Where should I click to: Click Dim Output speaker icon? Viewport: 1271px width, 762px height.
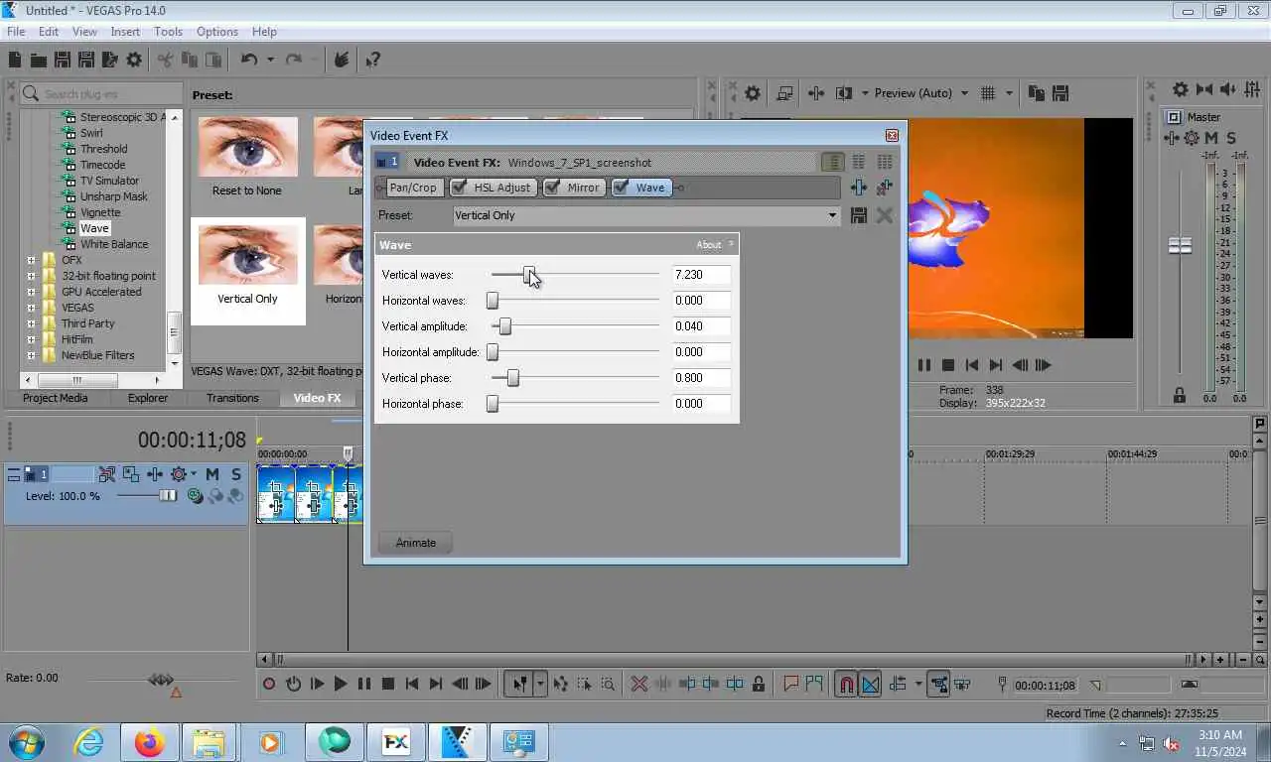pyautogui.click(x=1228, y=89)
